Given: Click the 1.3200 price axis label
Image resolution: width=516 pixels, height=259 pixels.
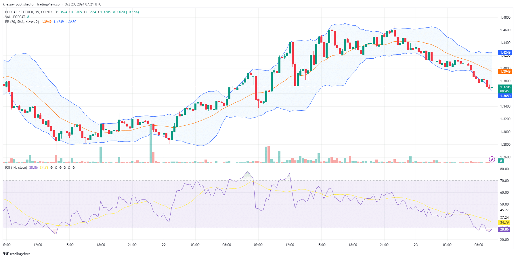Looking at the screenshot, I should (x=505, y=119).
